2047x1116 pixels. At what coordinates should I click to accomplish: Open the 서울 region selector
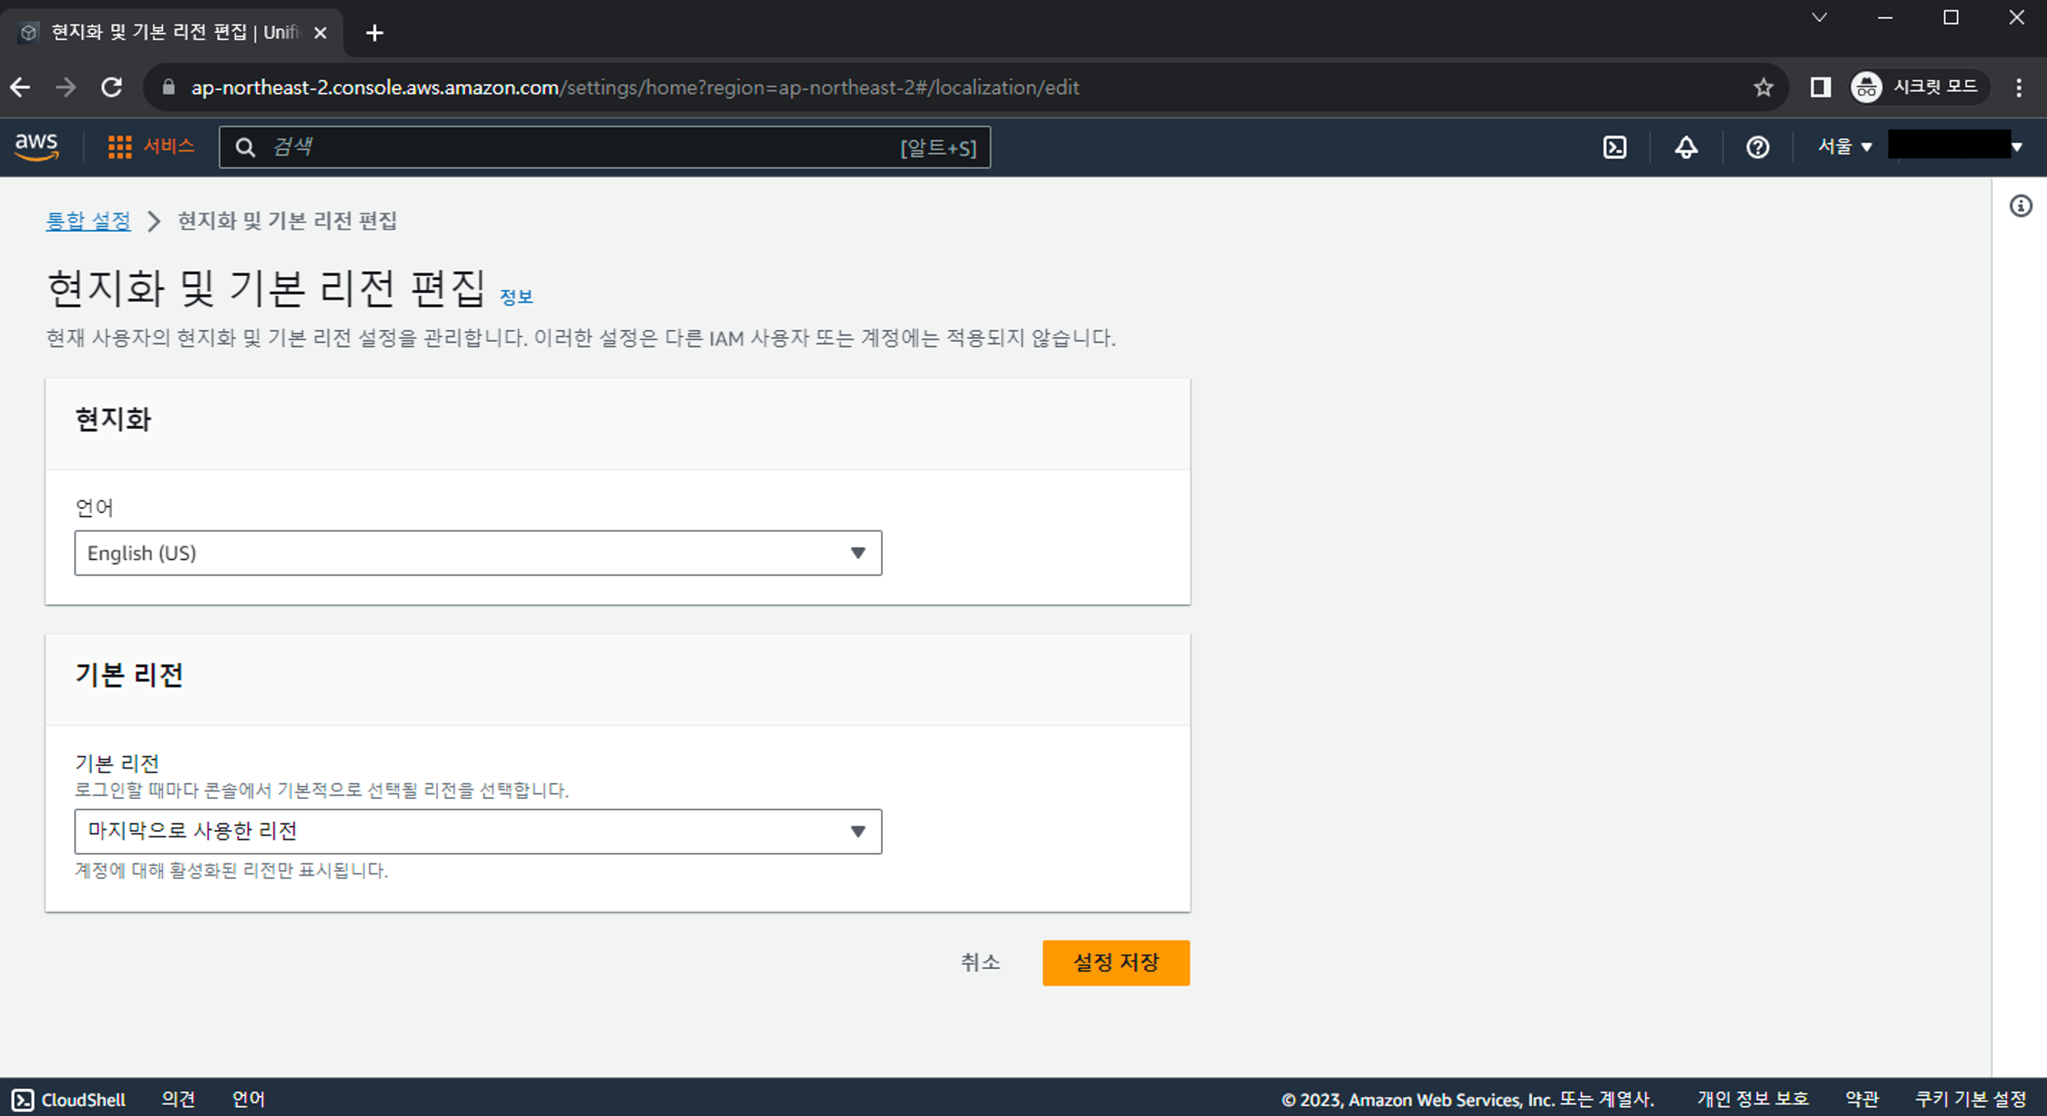pos(1845,147)
